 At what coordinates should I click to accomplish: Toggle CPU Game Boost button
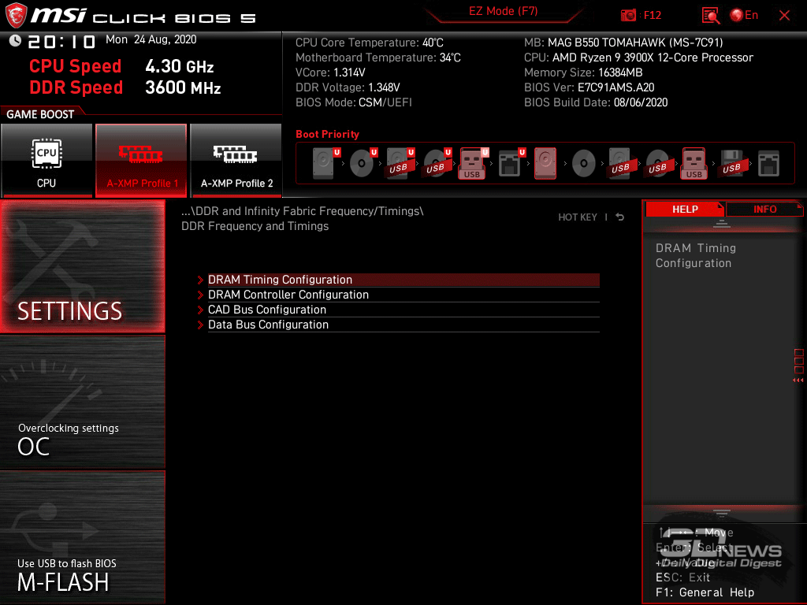[46, 160]
